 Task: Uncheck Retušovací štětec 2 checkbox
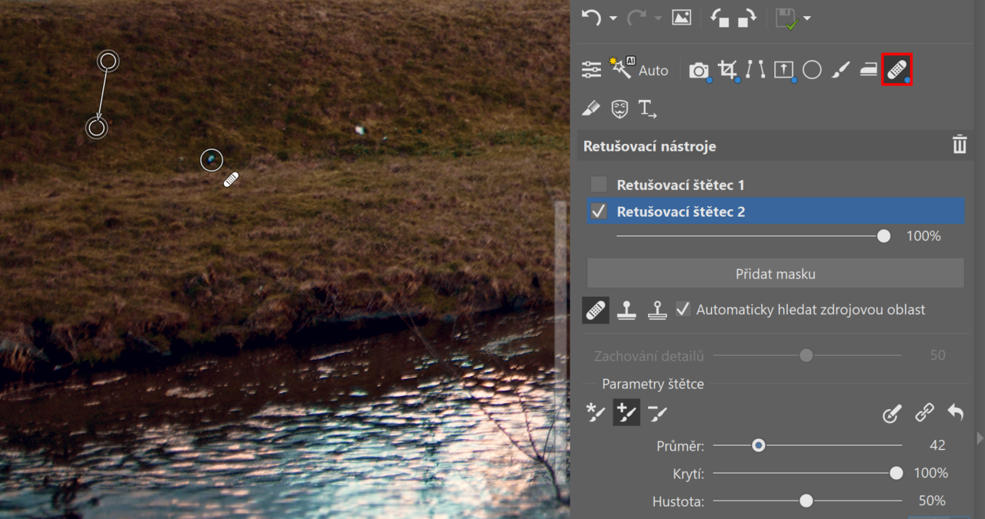[599, 211]
